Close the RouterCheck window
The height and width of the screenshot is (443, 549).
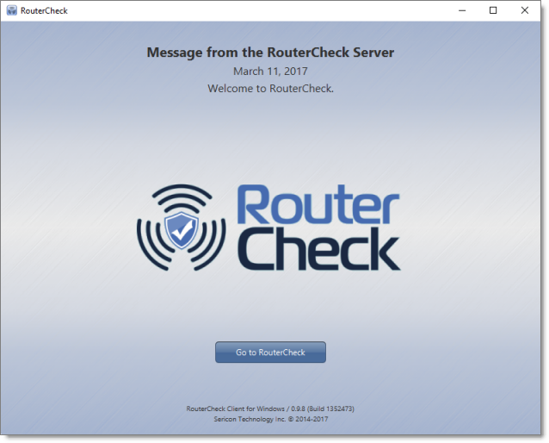pos(525,10)
